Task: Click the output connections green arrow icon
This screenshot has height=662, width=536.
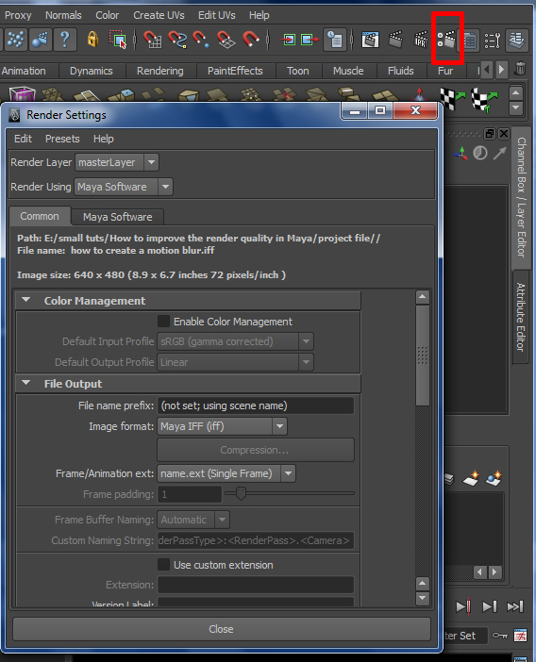Action: (x=310, y=41)
